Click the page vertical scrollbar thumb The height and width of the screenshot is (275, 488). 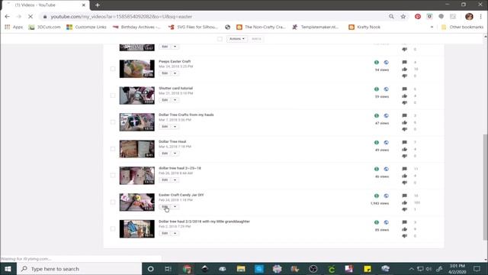485,187
